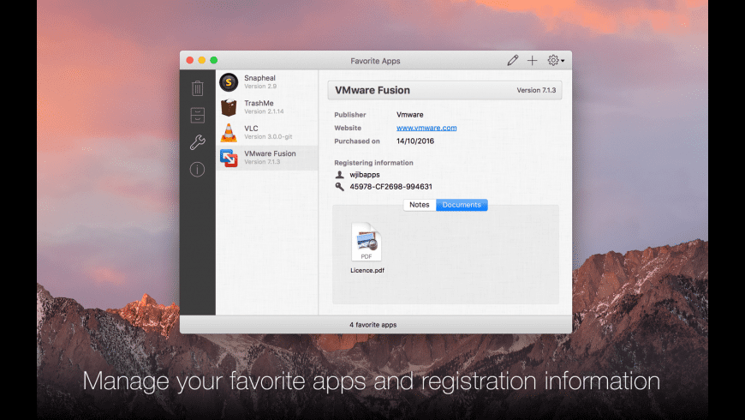Open the info section in sidebar
This screenshot has width=745, height=420.
tap(197, 170)
